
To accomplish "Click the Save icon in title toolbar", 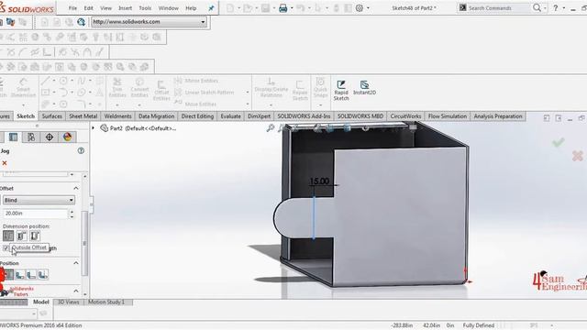I will pos(265,8).
